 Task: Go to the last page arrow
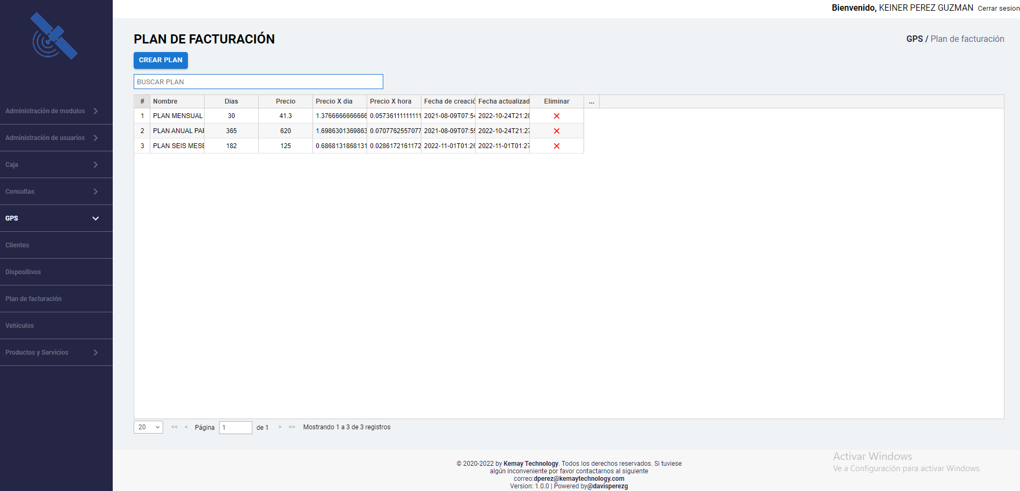292,427
